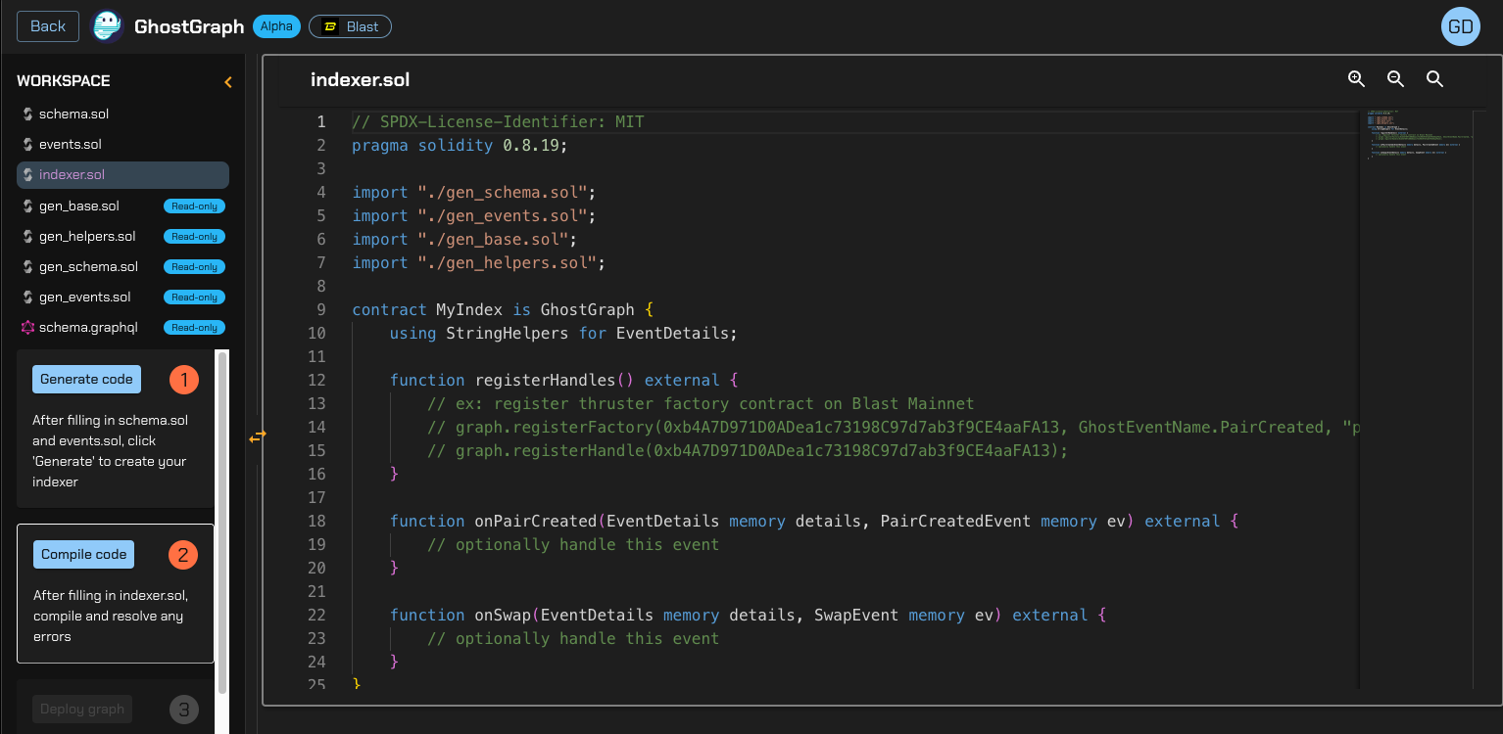Click the Solidity icon next to indexer.sol
This screenshot has height=734, width=1503.
[x=25, y=174]
